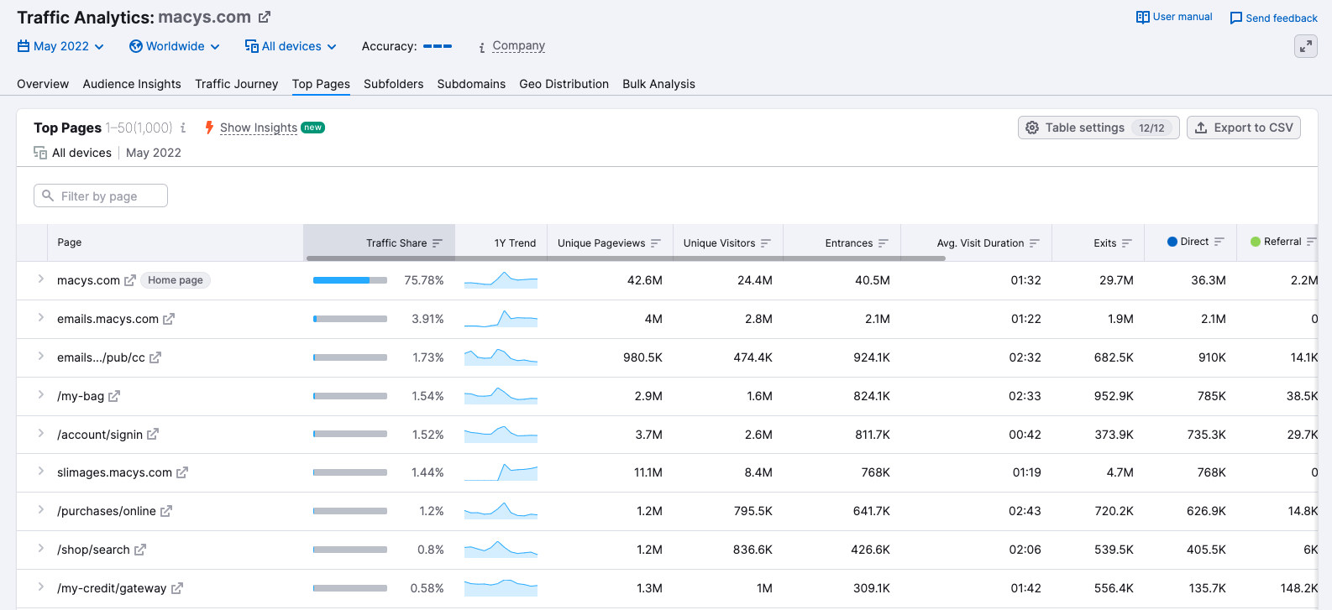Sort by Entrances column icon
This screenshot has height=610, width=1332.
click(x=884, y=243)
